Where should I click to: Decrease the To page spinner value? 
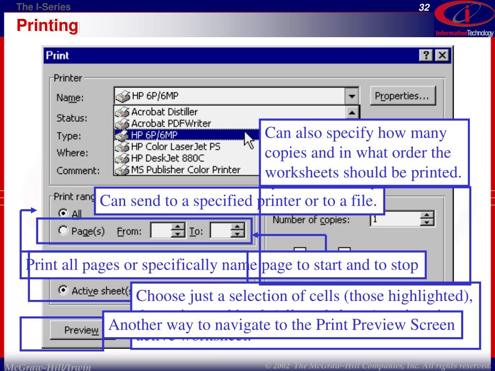(x=237, y=234)
